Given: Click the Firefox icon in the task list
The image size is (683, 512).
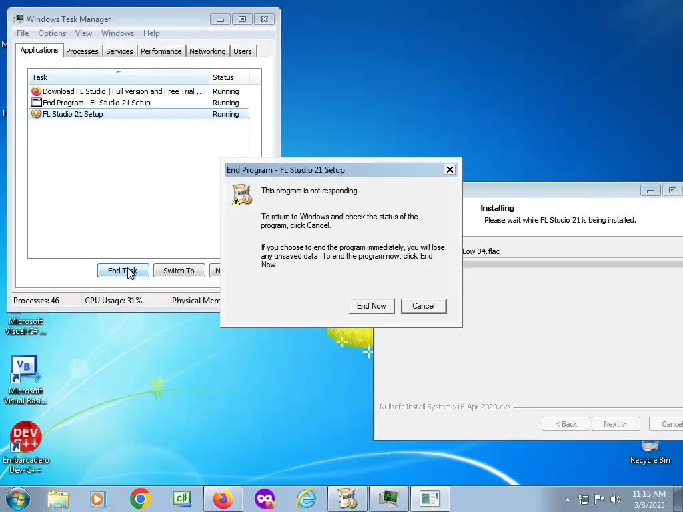Looking at the screenshot, I should tap(36, 91).
